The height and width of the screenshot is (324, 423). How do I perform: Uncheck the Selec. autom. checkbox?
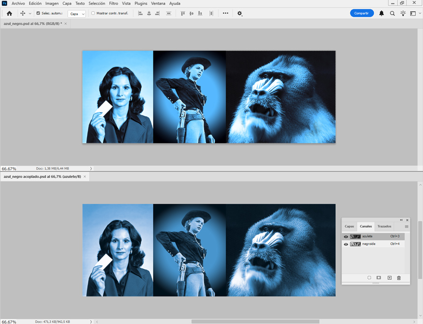coord(38,13)
